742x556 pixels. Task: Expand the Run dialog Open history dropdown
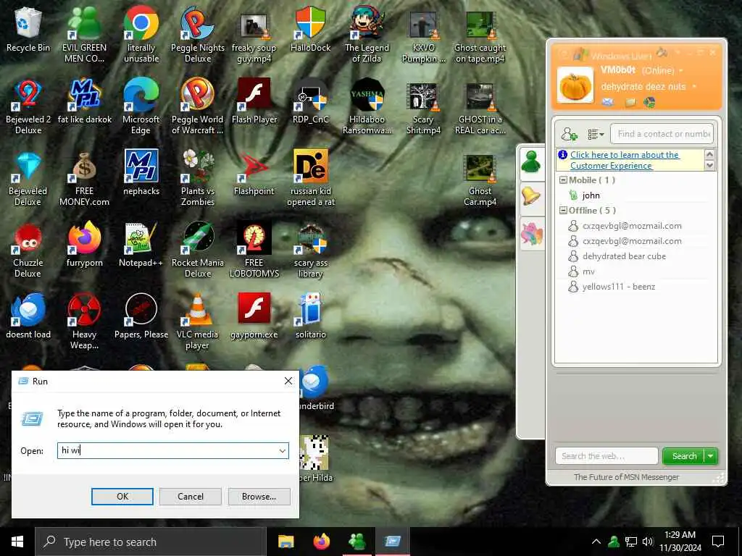point(282,450)
